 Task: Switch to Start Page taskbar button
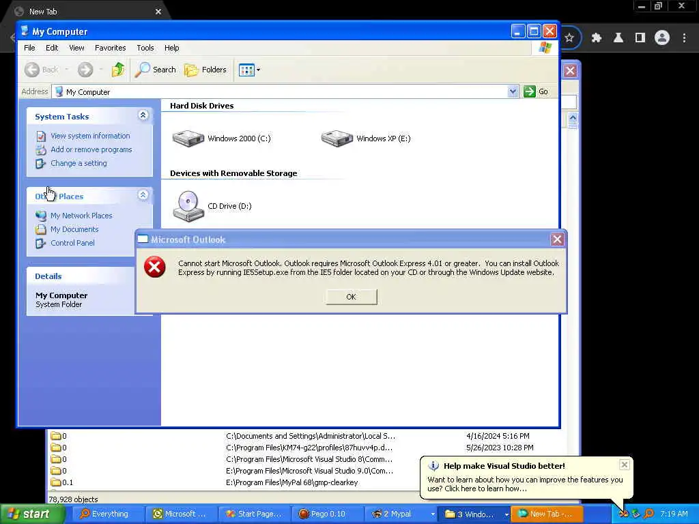click(254, 514)
